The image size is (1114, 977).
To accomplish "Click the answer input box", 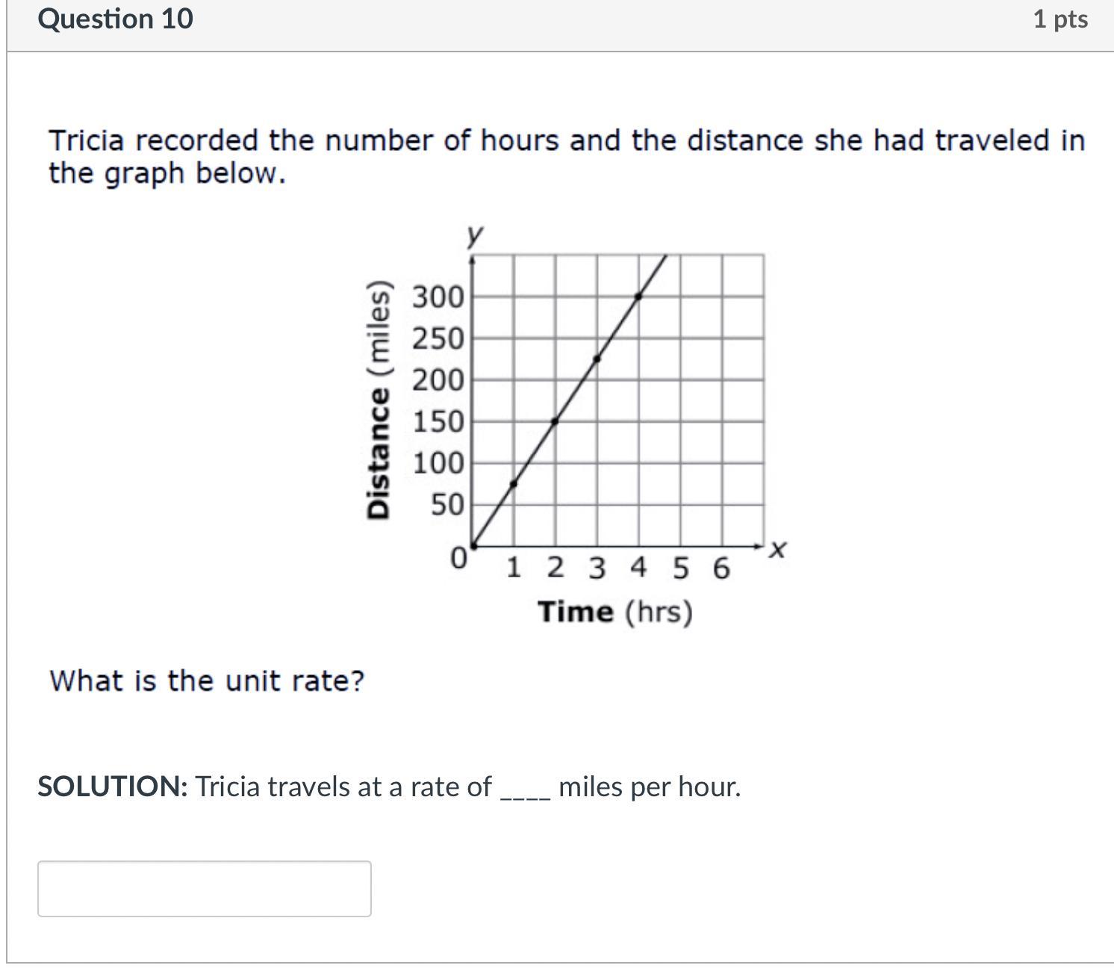I will [x=204, y=888].
